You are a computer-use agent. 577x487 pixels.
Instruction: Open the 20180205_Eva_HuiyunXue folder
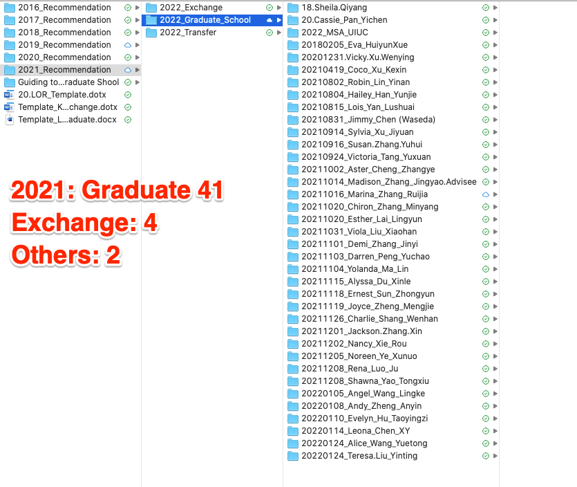(x=392, y=45)
